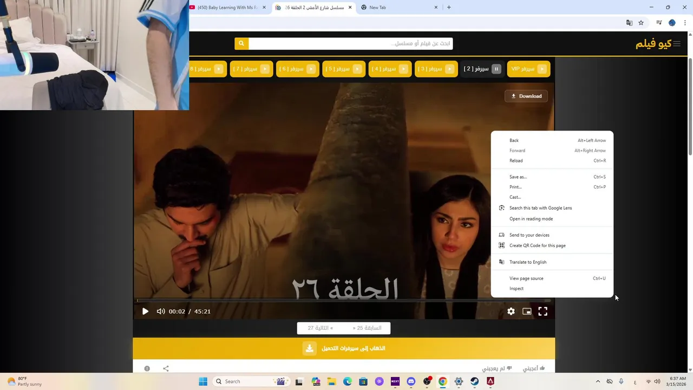Click the like thumbs-up button
The height and width of the screenshot is (390, 693).
pos(534,368)
